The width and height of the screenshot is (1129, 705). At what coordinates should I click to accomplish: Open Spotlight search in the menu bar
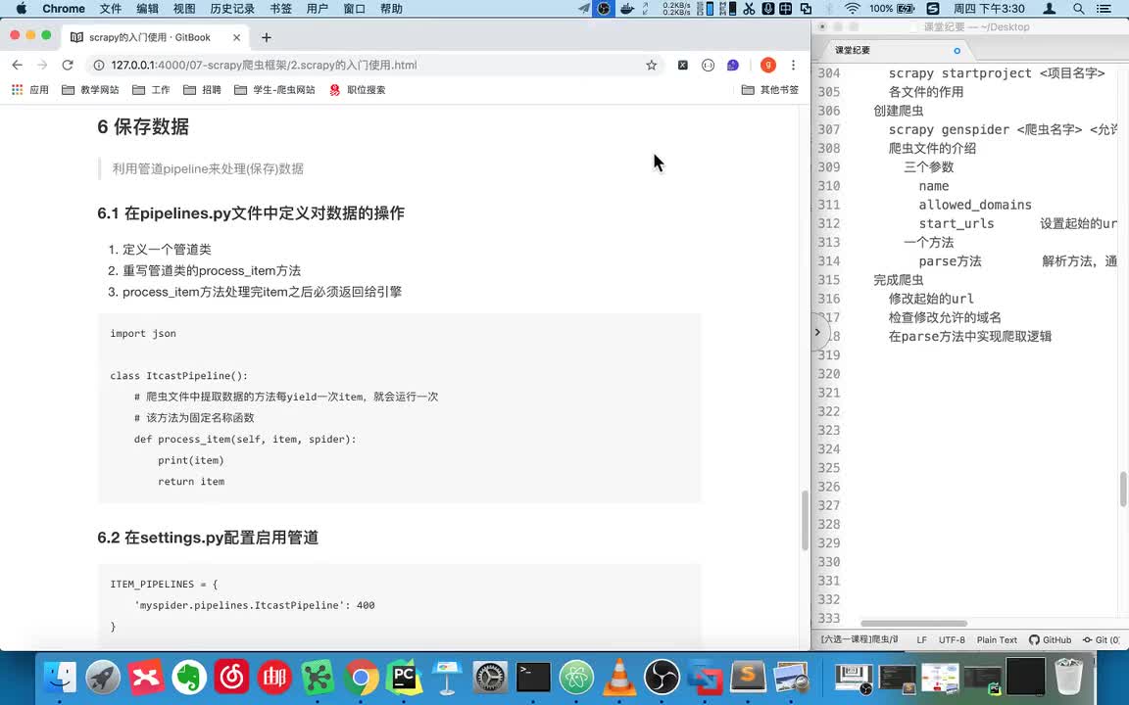[1079, 9]
